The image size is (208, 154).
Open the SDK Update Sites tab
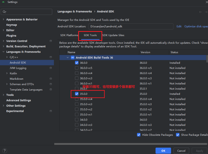(x=113, y=35)
